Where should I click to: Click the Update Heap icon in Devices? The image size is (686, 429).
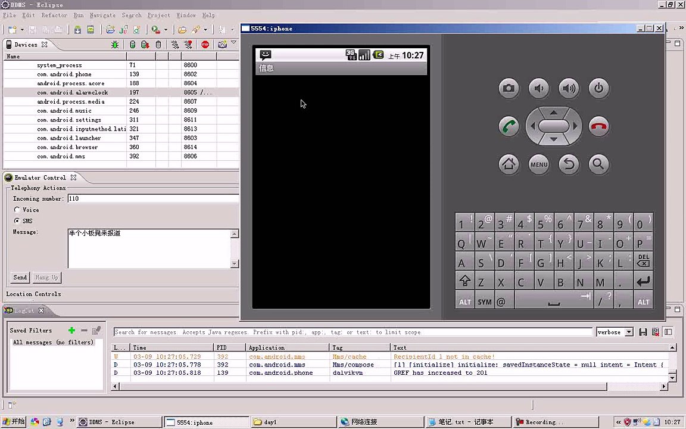point(133,45)
